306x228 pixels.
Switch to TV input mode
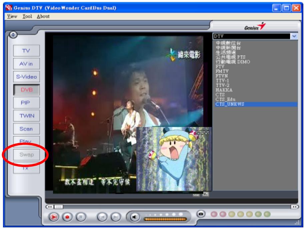[27, 51]
